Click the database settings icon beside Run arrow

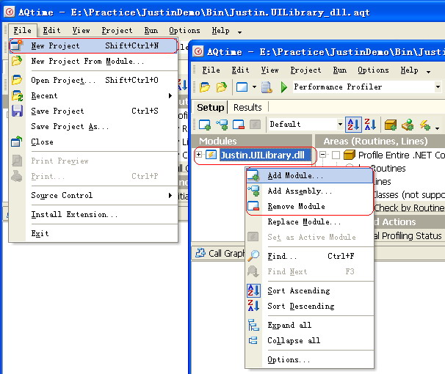(x=267, y=87)
